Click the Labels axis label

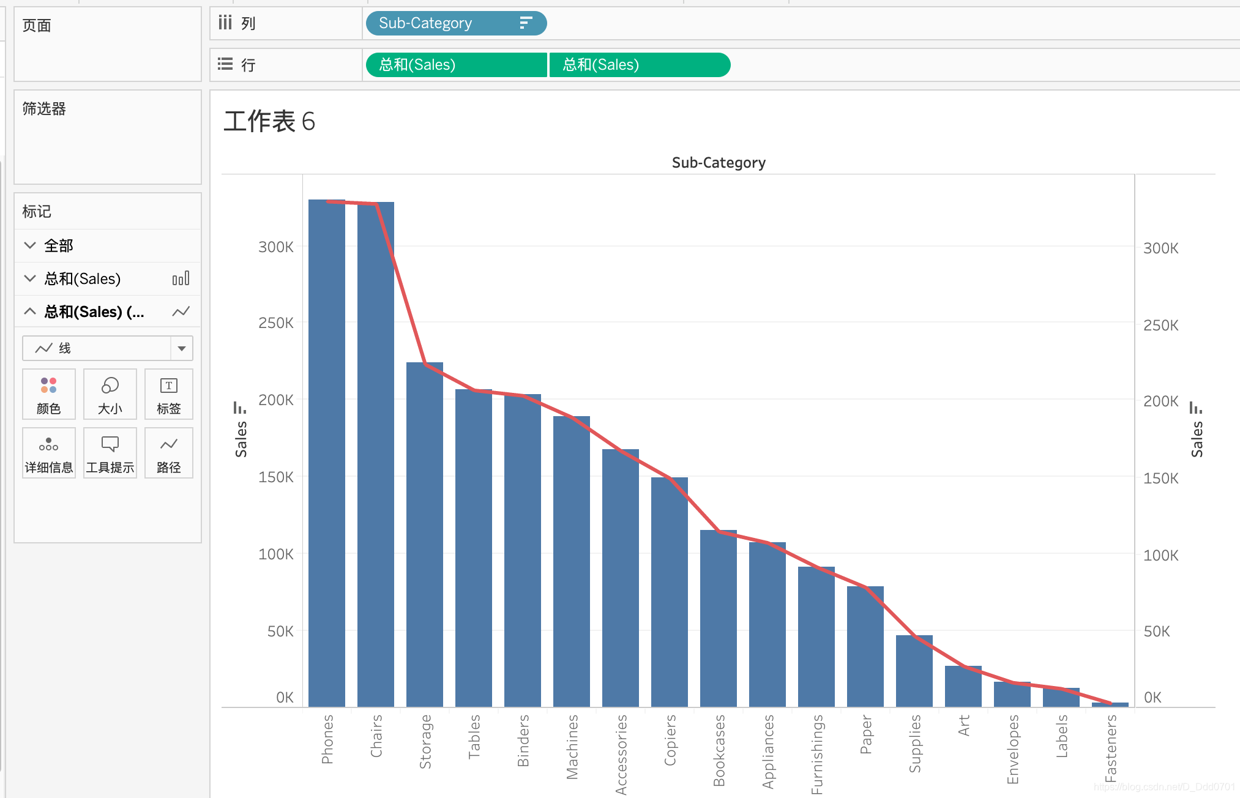(x=1062, y=736)
